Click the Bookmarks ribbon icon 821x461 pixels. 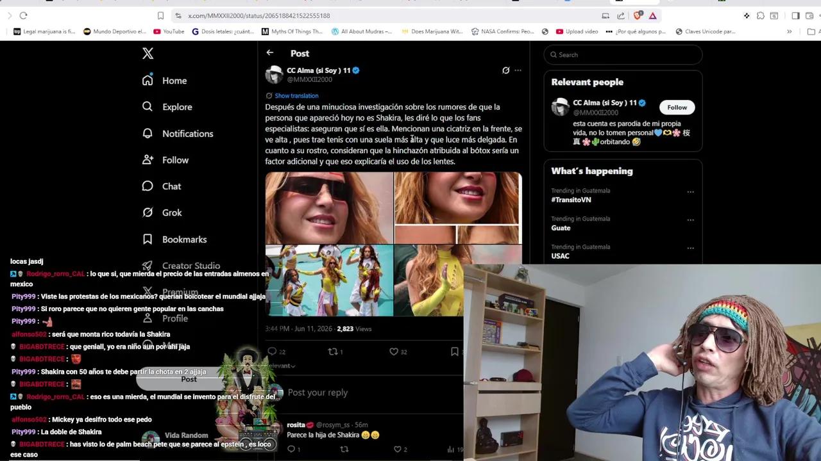(148, 239)
